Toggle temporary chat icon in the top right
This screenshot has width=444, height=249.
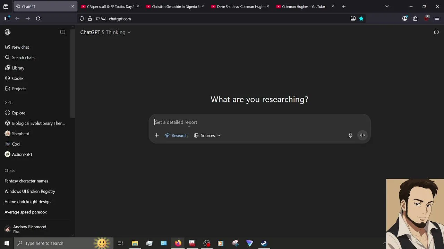(x=436, y=32)
